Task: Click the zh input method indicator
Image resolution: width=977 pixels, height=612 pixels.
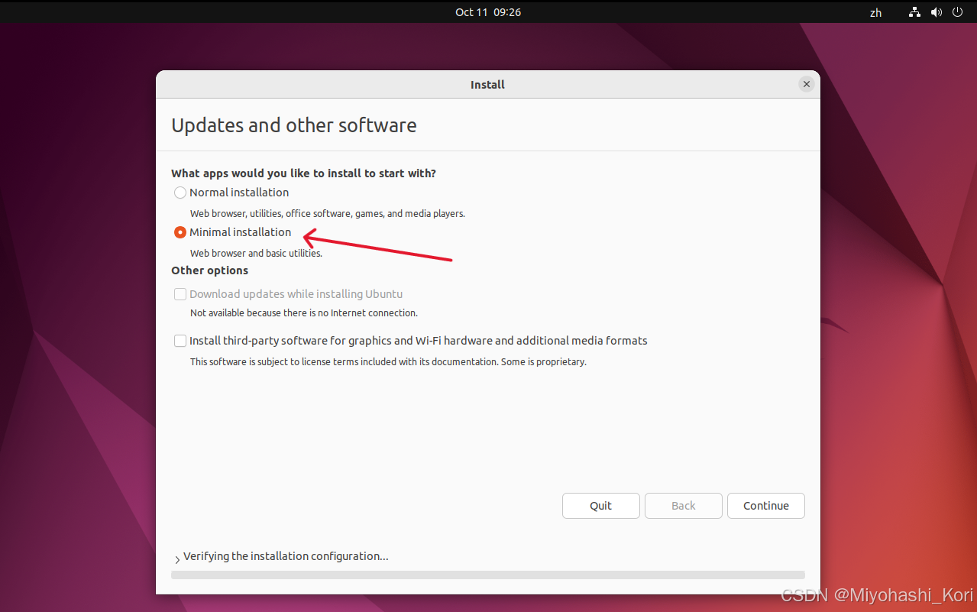Action: 875,12
